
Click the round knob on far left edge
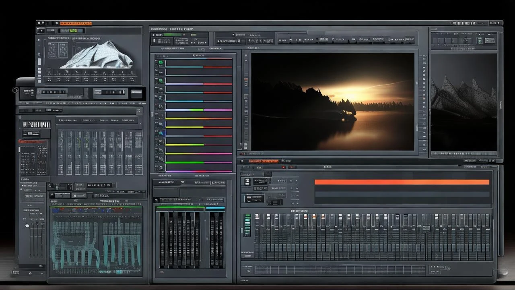[15, 90]
